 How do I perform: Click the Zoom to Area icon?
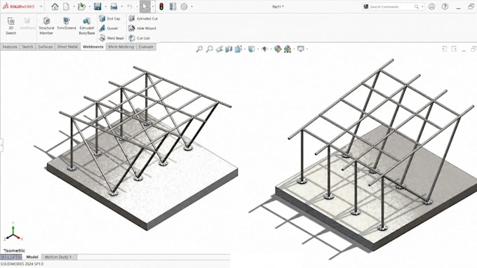point(209,48)
